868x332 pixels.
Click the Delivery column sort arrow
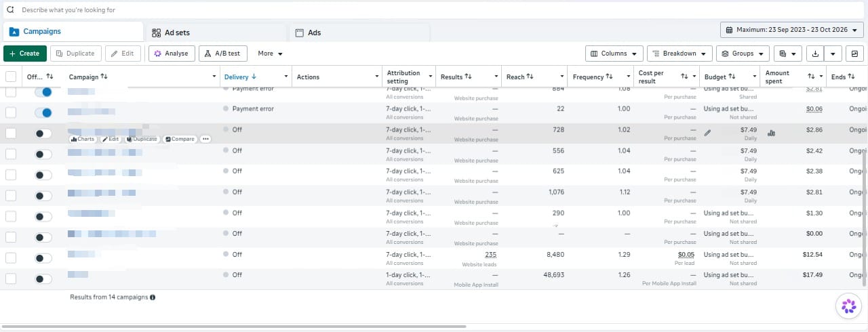point(254,77)
